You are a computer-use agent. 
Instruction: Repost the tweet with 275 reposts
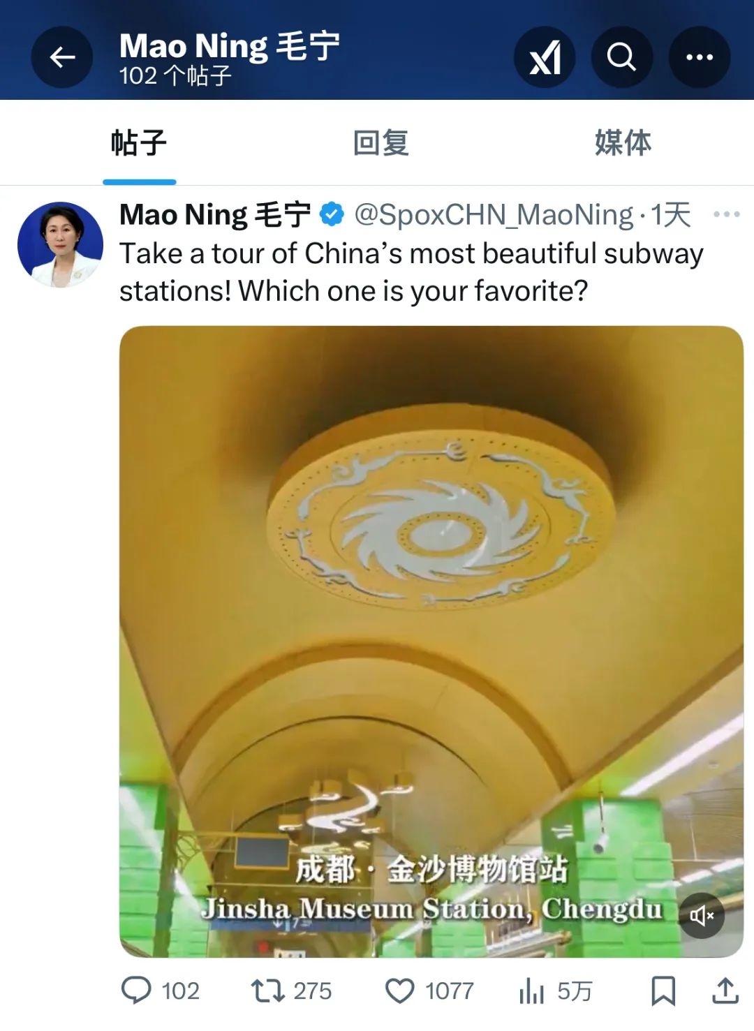[267, 991]
